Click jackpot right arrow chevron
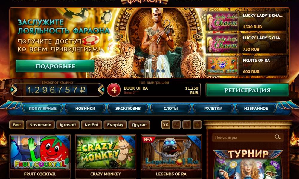Screen dimensions: 299x179 pos(101,89)
